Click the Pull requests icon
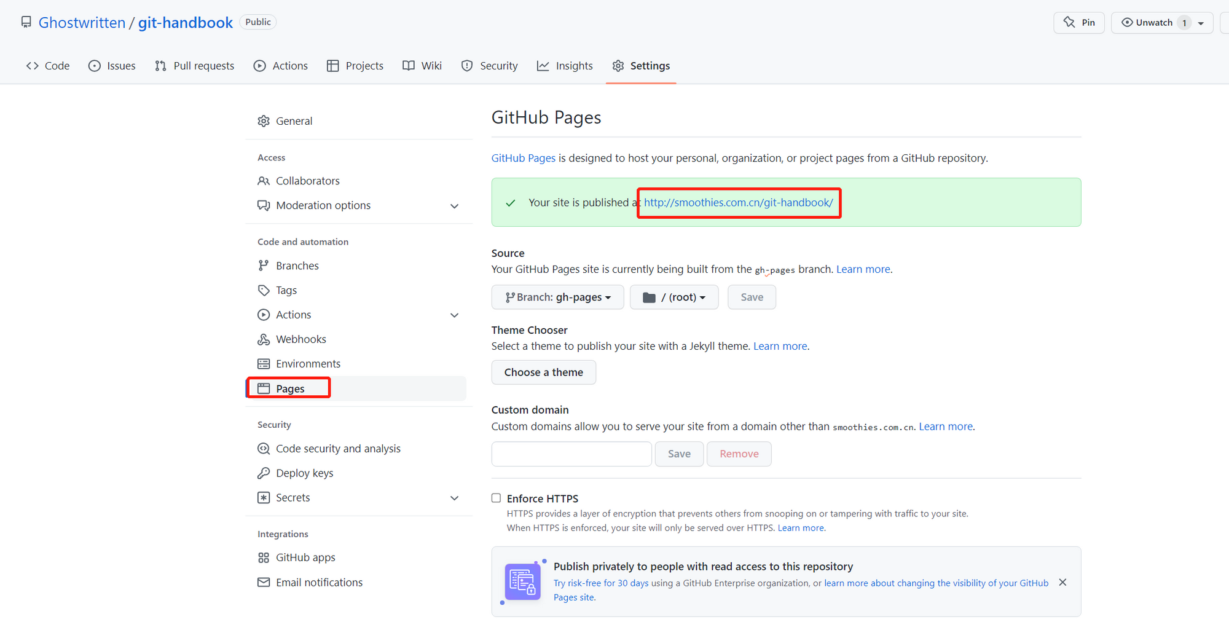The height and width of the screenshot is (638, 1229). (161, 66)
